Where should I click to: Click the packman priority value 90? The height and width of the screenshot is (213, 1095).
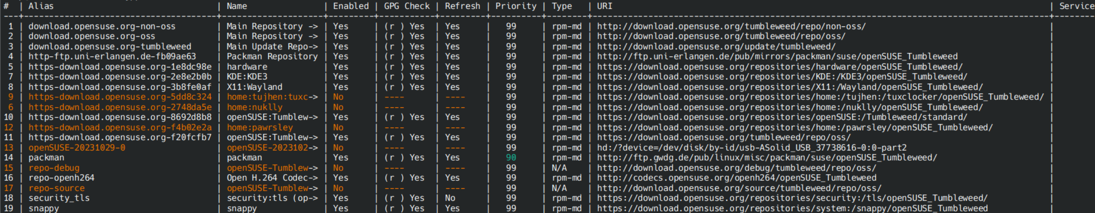(511, 158)
